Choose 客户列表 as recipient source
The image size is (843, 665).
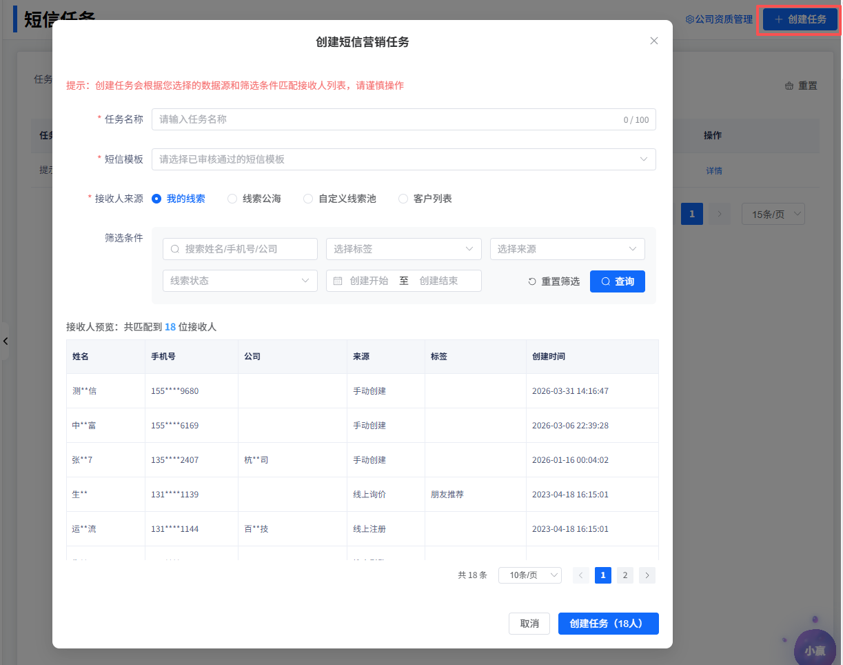tap(403, 199)
